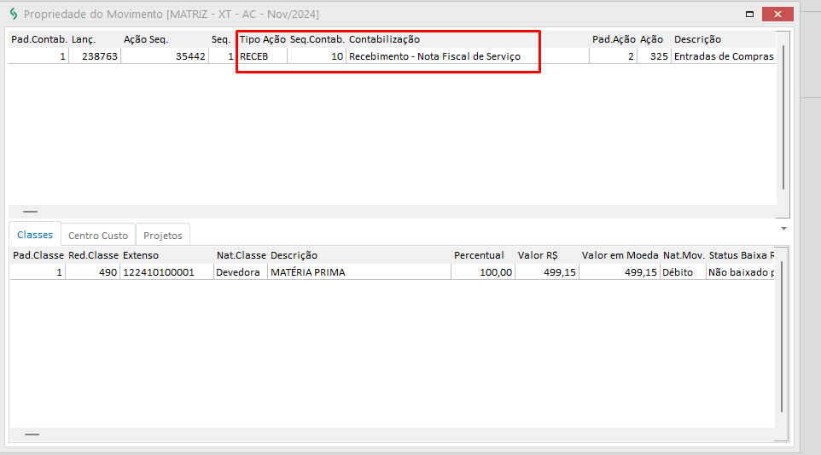Click the Nat.Classe column header
The width and height of the screenshot is (821, 455).
pyautogui.click(x=241, y=255)
